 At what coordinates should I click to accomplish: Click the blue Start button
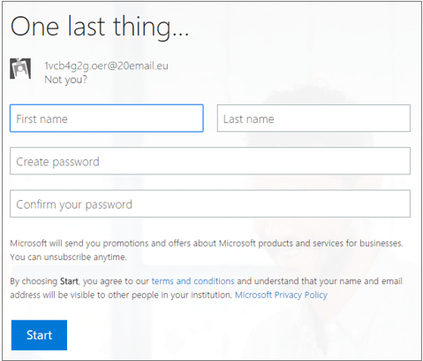click(x=39, y=335)
